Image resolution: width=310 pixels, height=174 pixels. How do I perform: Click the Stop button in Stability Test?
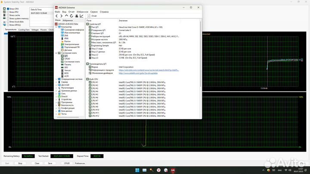coord(20,163)
